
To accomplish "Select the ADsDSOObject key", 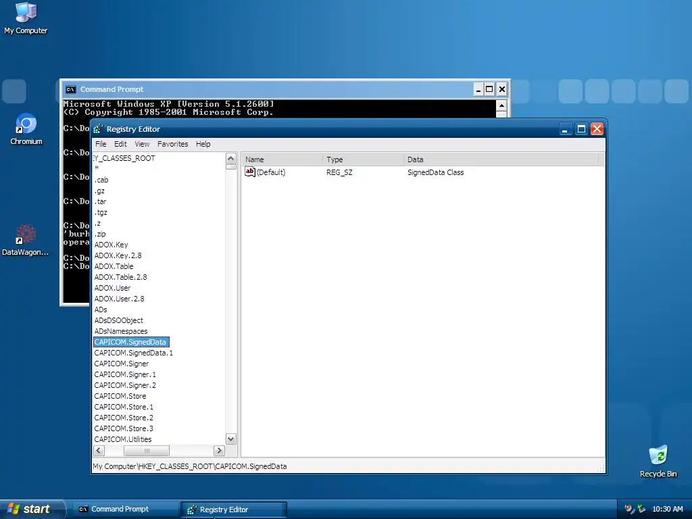I will [x=118, y=320].
